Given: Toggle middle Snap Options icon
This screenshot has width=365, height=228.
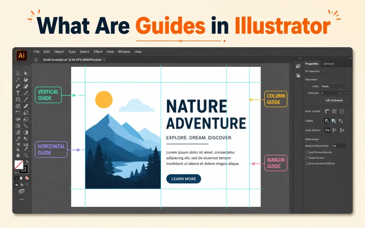Looking at the screenshot, I should pyautogui.click(x=334, y=130).
